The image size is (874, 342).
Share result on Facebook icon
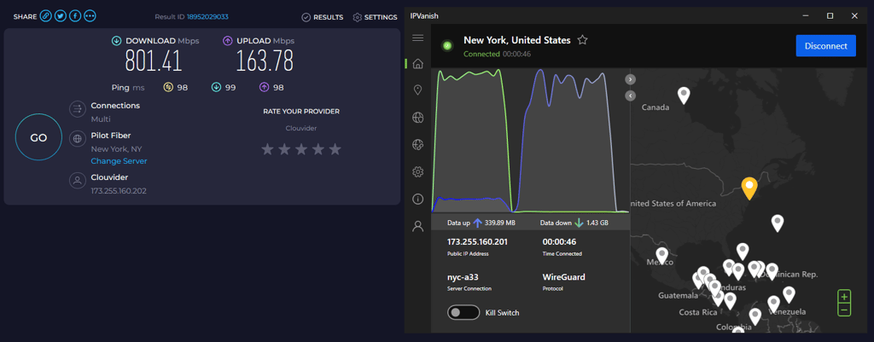(75, 17)
